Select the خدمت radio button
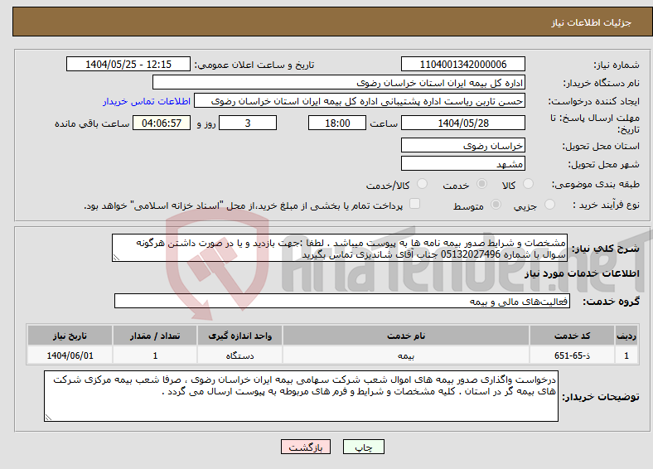The width and height of the screenshot is (653, 469). (x=481, y=184)
